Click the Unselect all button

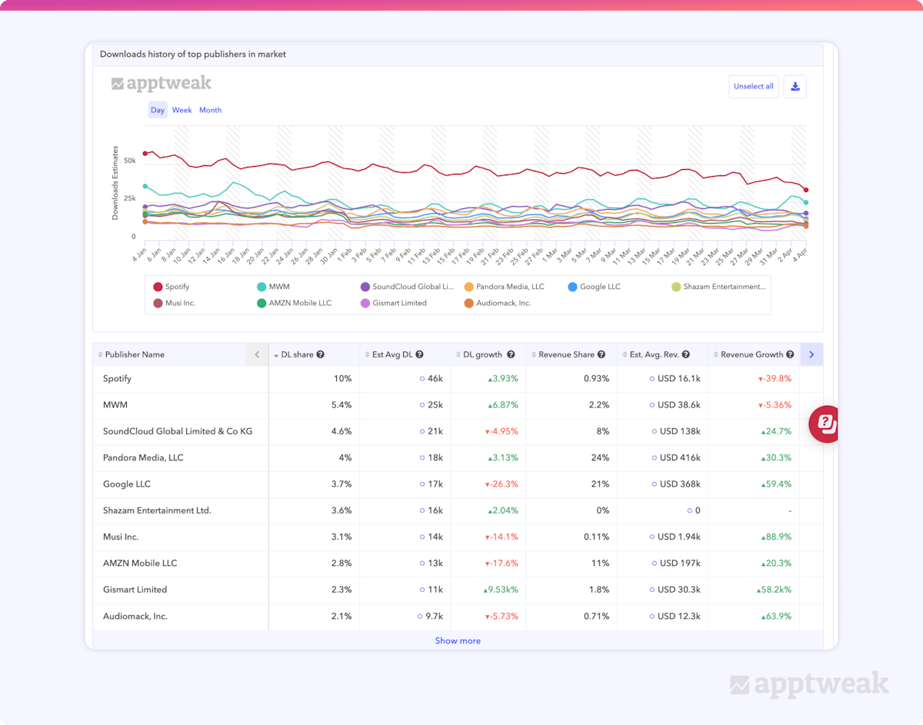click(753, 86)
